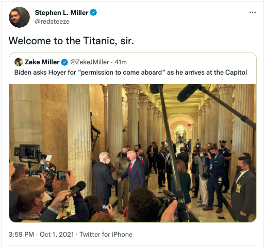Open the Stephen L. Miller display name link
This screenshot has height=248, width=265.
[61, 13]
